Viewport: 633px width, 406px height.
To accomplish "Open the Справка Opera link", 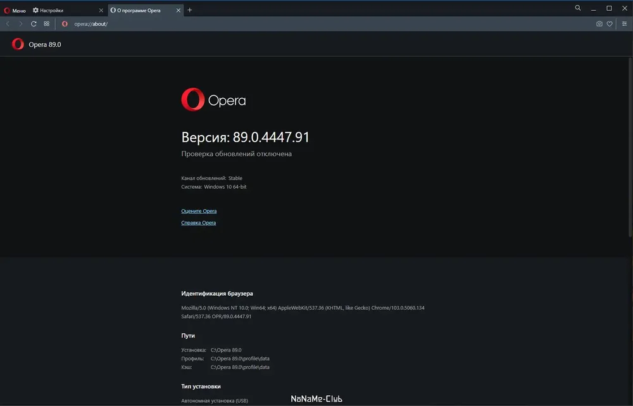I will (x=199, y=223).
